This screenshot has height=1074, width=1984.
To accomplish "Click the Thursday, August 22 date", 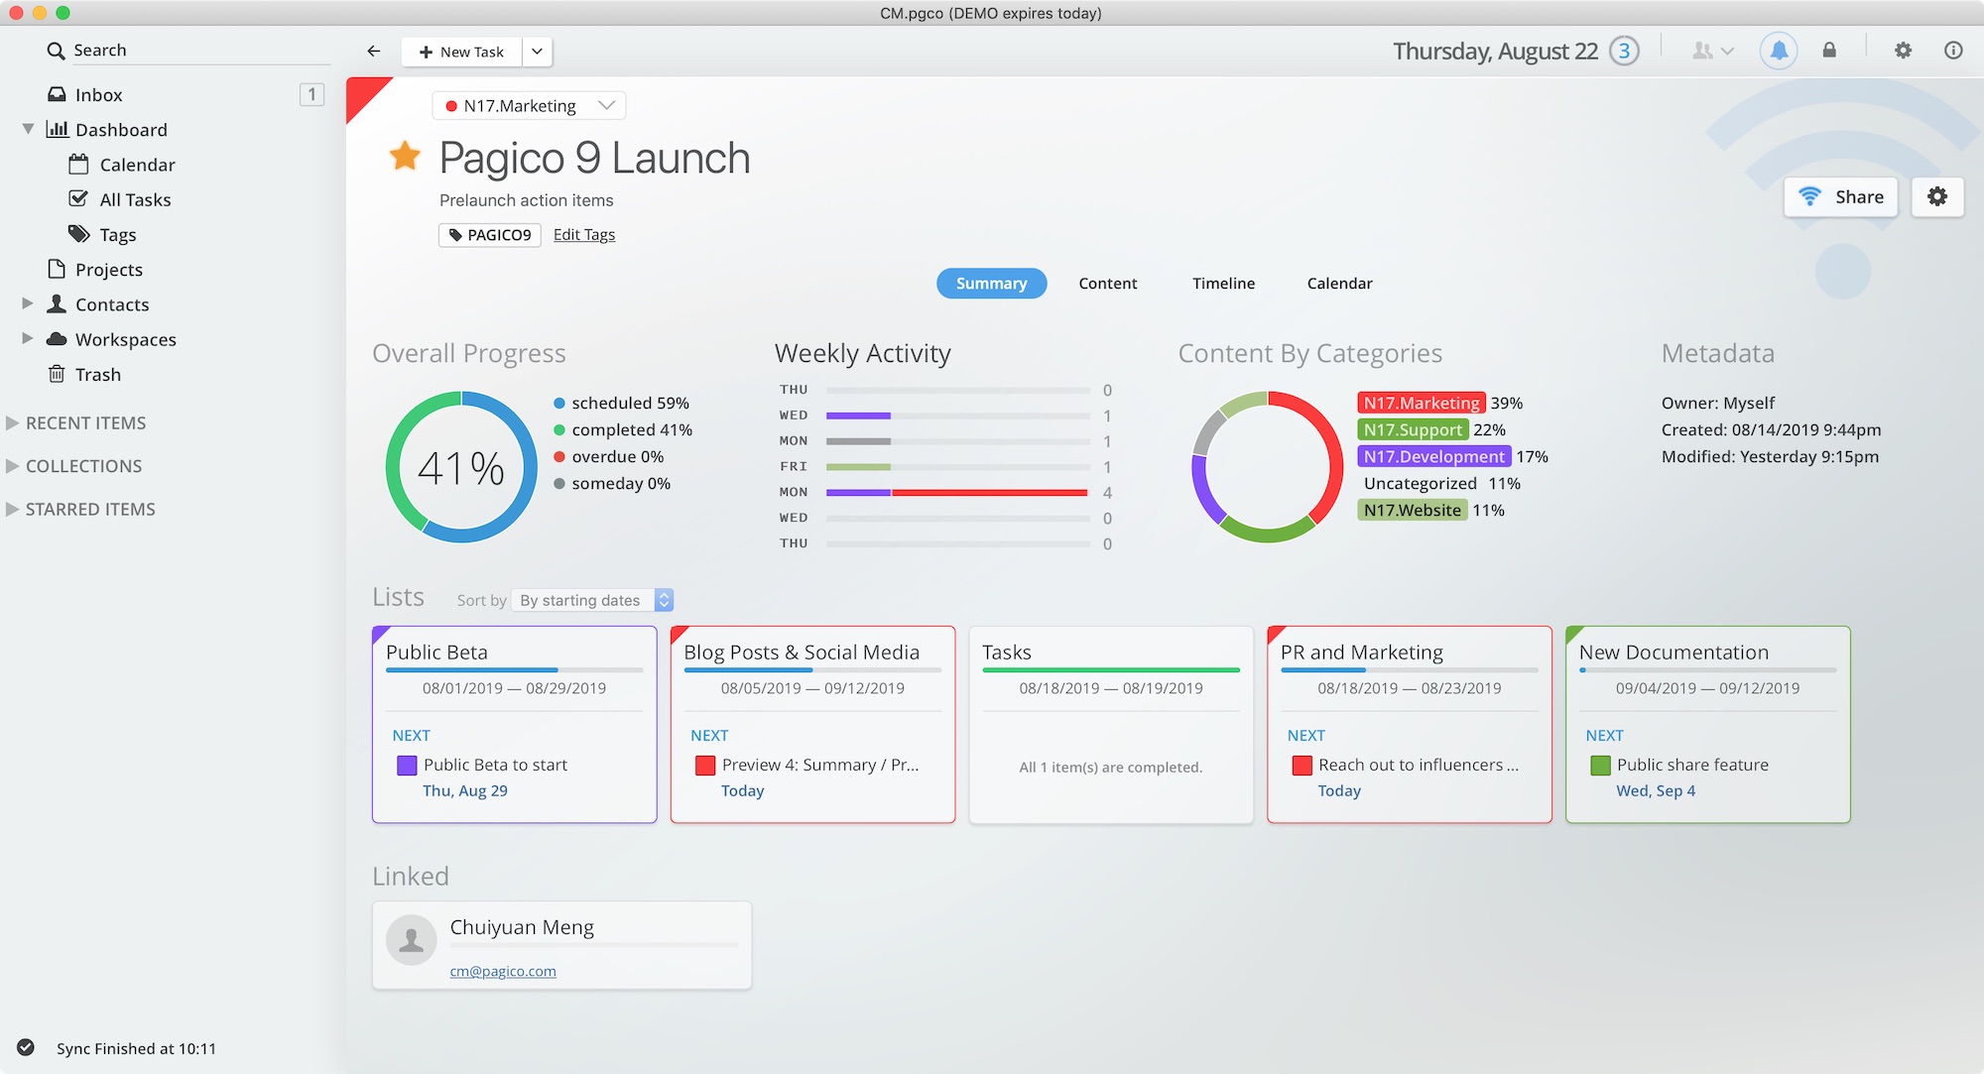I will coord(1495,51).
